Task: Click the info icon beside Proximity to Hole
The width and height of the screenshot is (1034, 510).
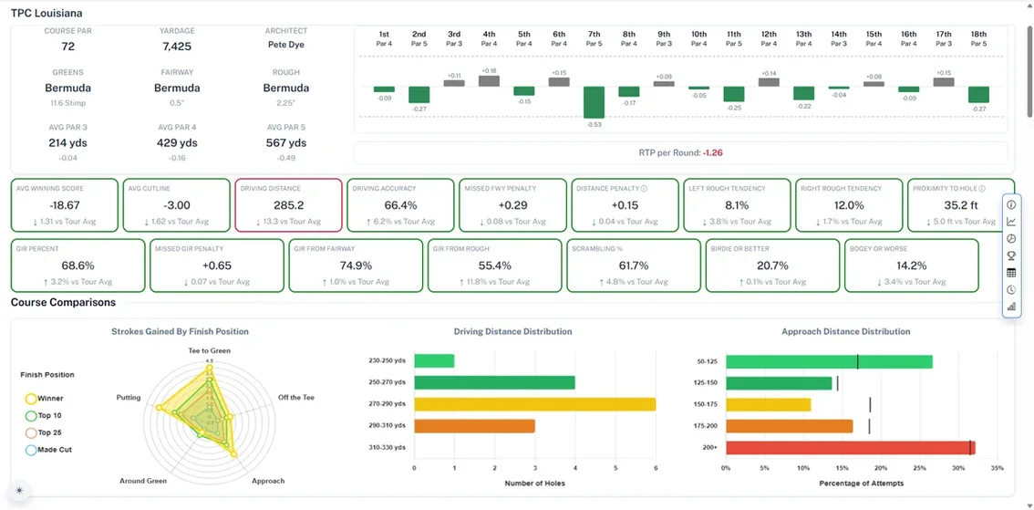Action: click(981, 189)
